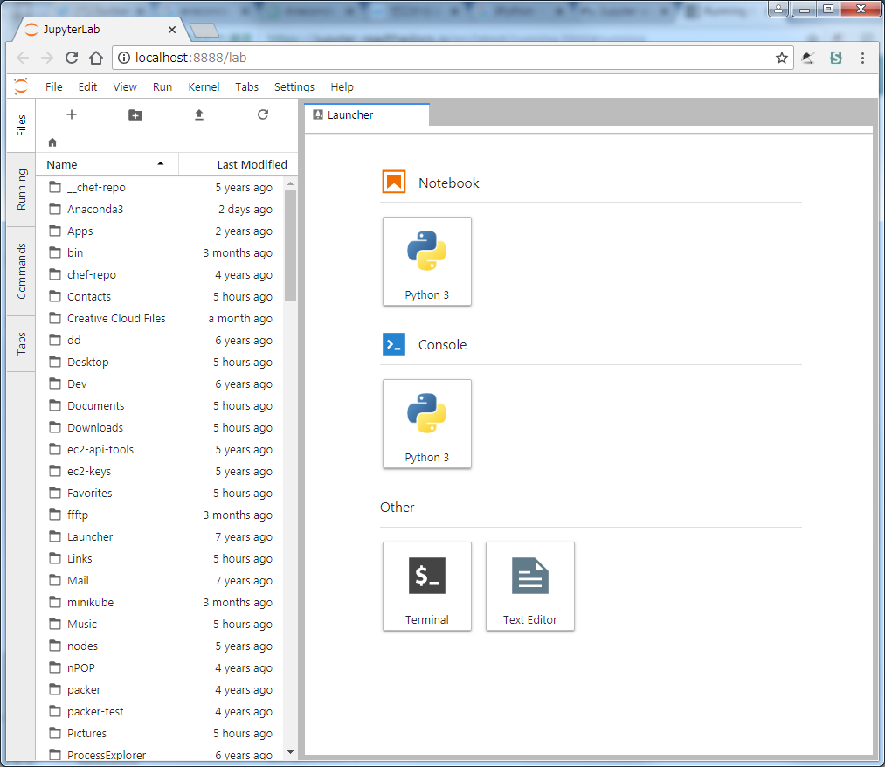Select the Desktop folder
The image size is (885, 767).
tap(160, 362)
